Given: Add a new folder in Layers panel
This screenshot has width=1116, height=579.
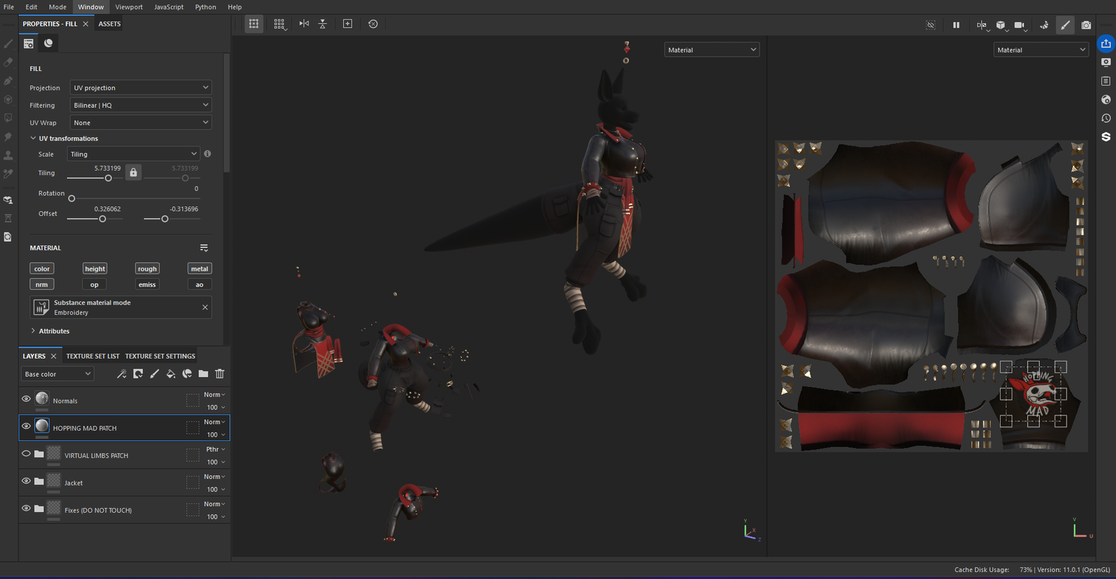Looking at the screenshot, I should (203, 374).
